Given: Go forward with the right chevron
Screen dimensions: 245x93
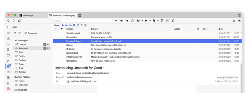Looking at the screenshot, I should pyautogui.click(x=14, y=21).
